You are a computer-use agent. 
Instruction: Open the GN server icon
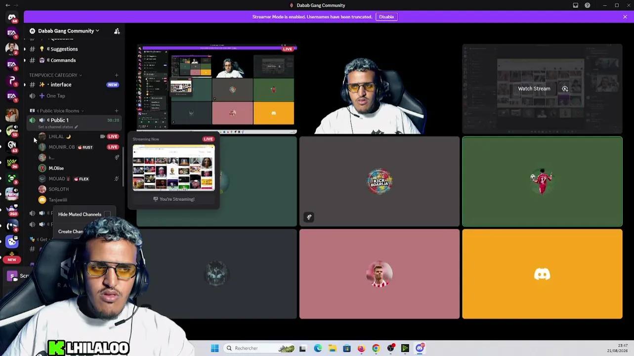(12, 145)
